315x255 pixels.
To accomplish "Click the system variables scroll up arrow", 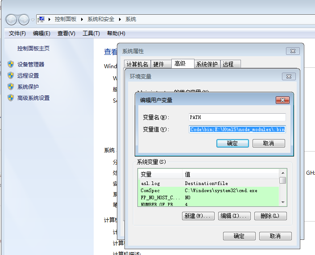I will coord(283,173).
